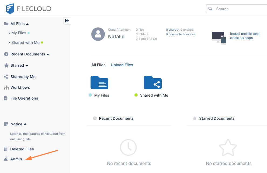Click the mobile and desktop devices icon
The height and width of the screenshot is (173, 267).
(x=219, y=38)
